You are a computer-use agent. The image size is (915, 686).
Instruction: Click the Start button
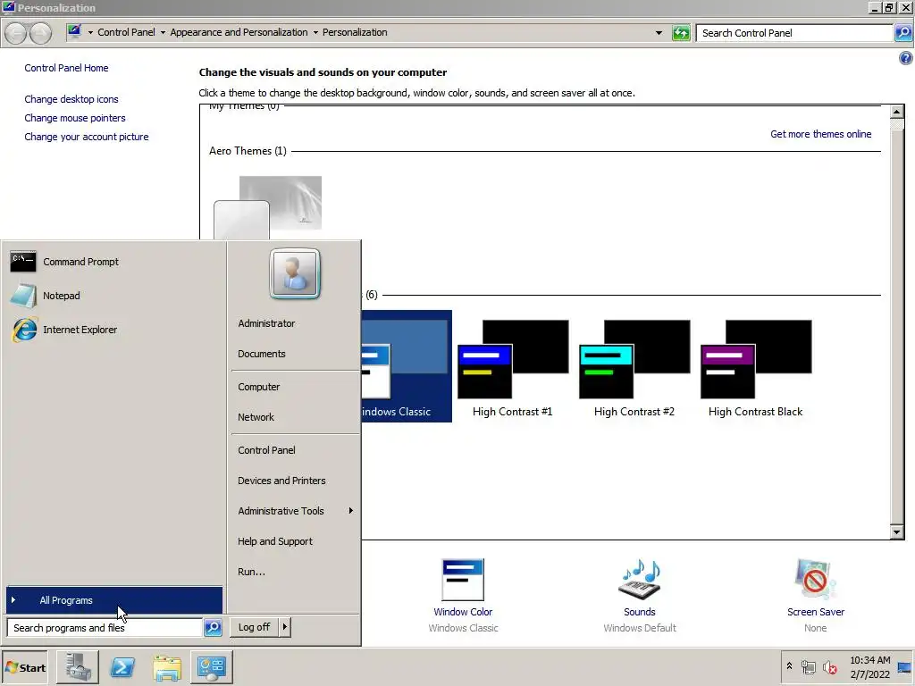[25, 667]
